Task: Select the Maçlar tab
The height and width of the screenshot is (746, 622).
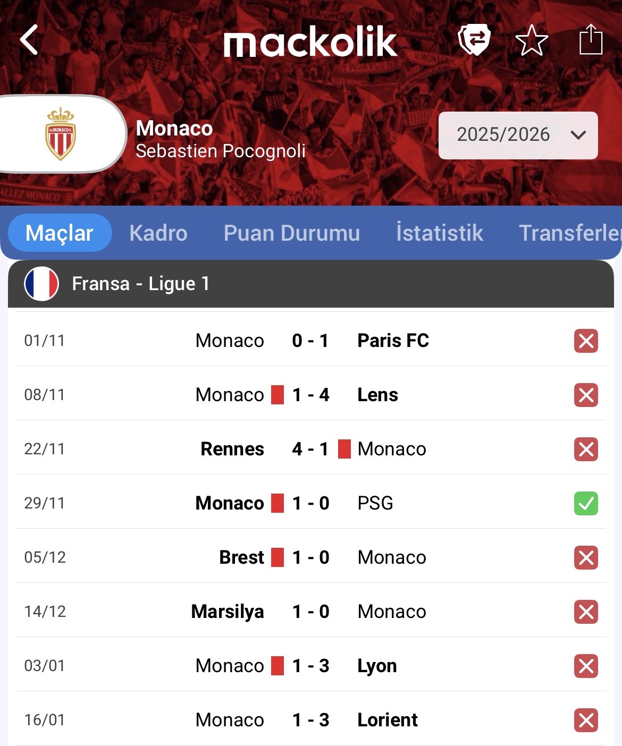Action: [60, 233]
